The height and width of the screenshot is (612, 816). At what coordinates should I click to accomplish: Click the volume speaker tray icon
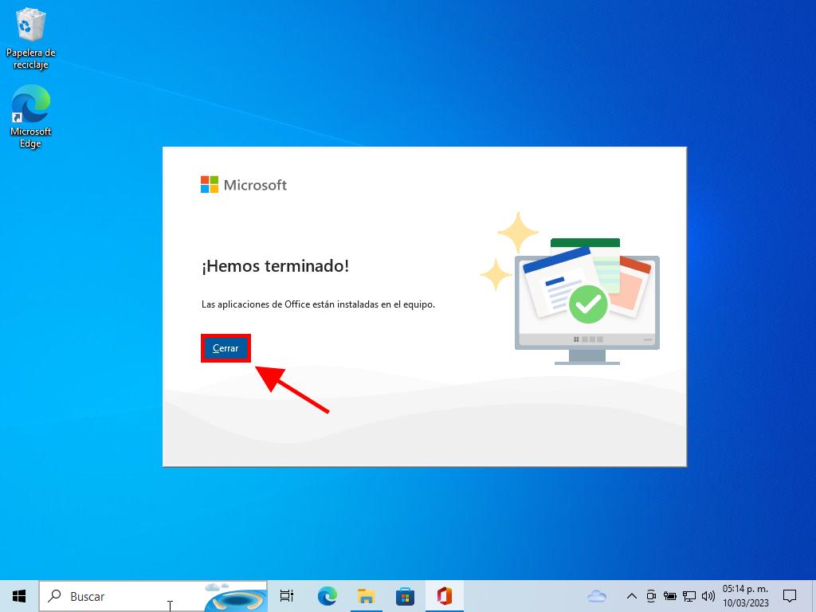(x=708, y=596)
